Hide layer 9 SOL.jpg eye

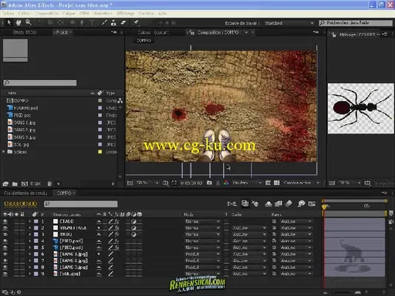pyautogui.click(x=5, y=274)
